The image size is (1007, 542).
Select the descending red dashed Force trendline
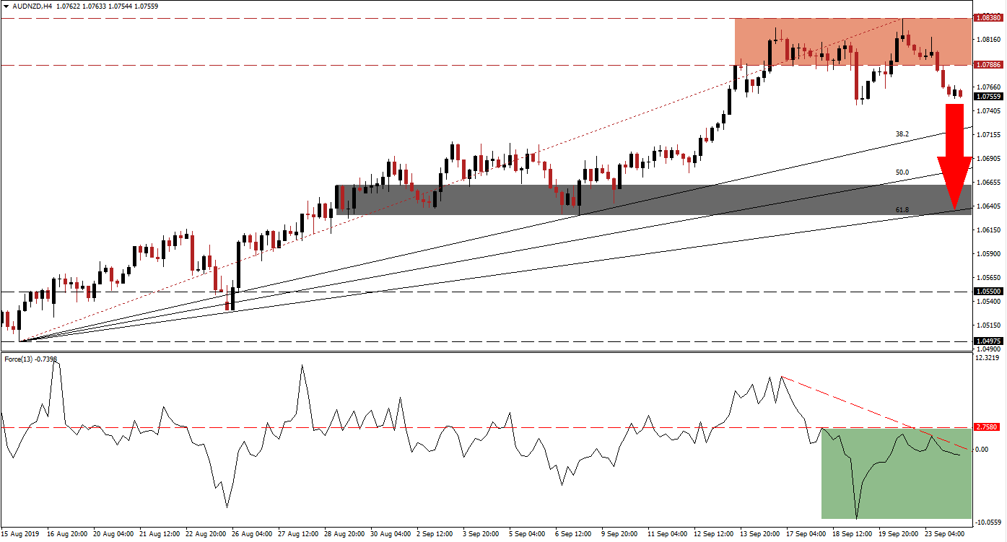[x=876, y=413]
